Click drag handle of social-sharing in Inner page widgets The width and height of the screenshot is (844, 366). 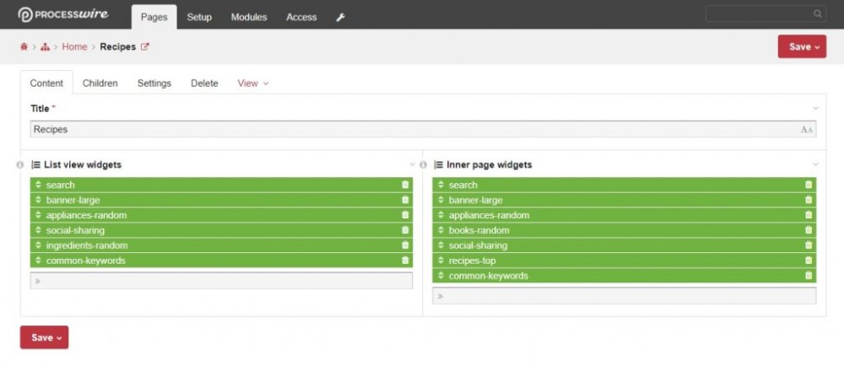pos(441,245)
